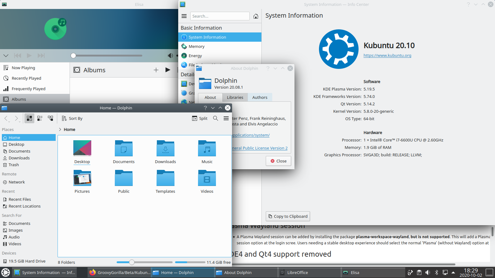Switch Dolphin to details tree view

[50, 118]
